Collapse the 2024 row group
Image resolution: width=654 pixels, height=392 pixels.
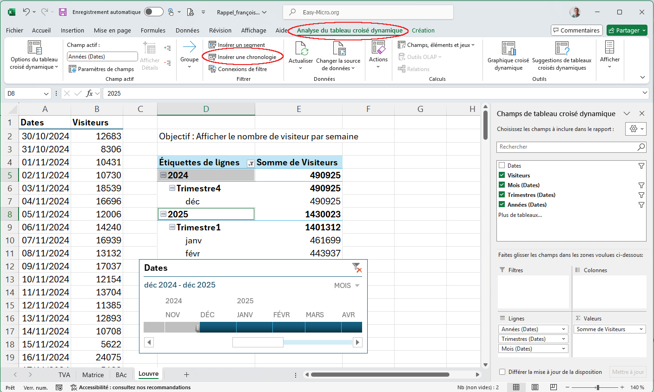163,175
